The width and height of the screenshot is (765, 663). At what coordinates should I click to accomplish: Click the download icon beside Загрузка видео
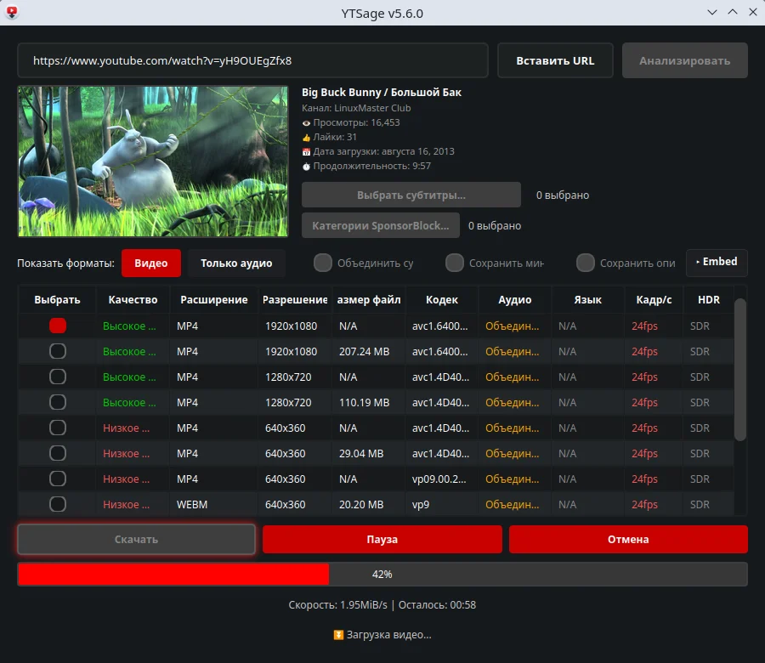click(338, 635)
